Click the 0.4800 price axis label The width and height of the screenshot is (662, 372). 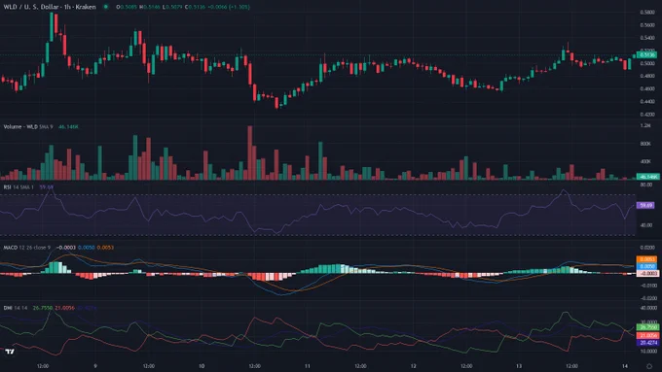coord(647,76)
